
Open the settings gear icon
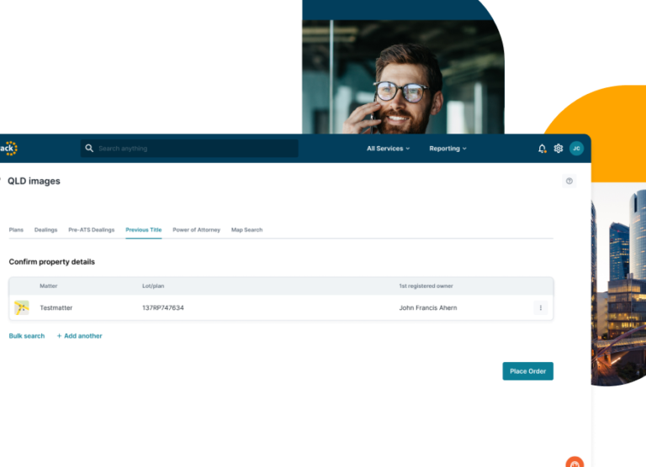559,149
